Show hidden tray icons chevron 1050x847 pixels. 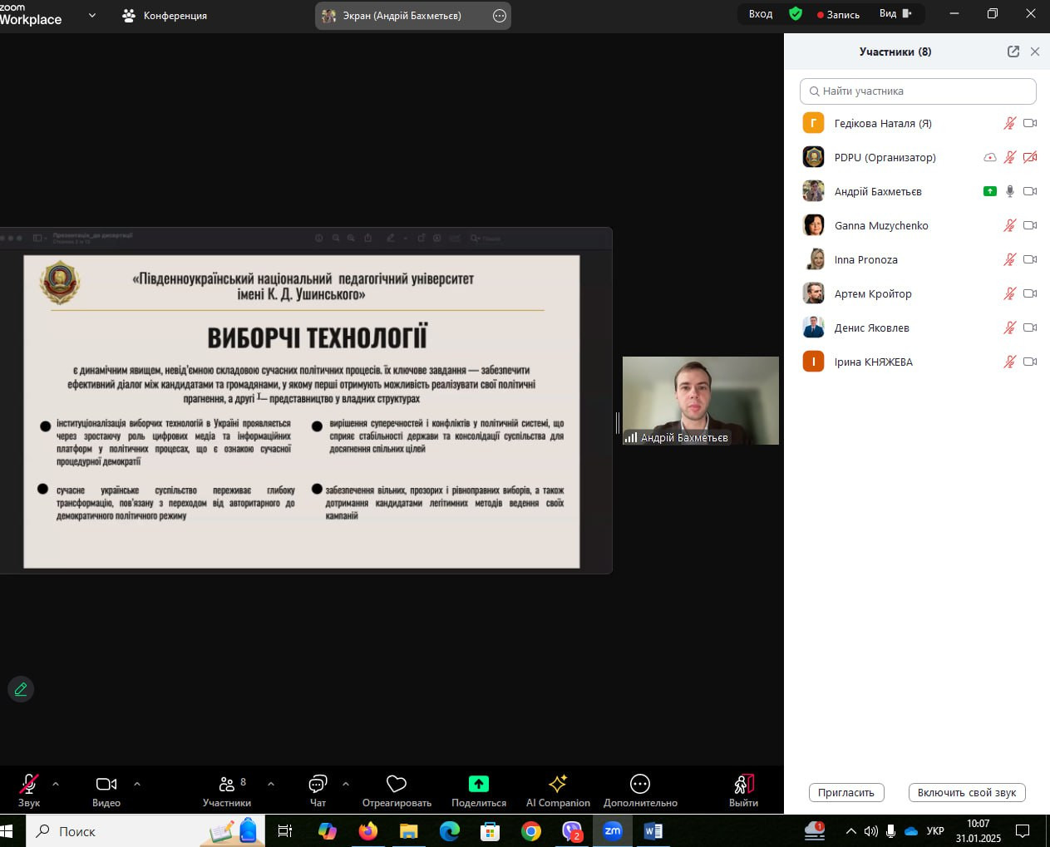click(x=850, y=830)
